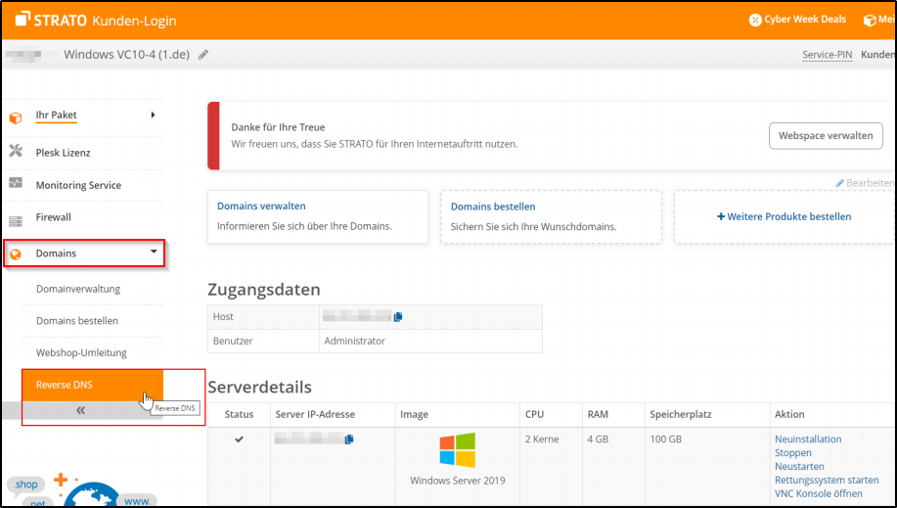This screenshot has width=897, height=508.
Task: Open Monitoring Service menu item
Action: pos(78,185)
